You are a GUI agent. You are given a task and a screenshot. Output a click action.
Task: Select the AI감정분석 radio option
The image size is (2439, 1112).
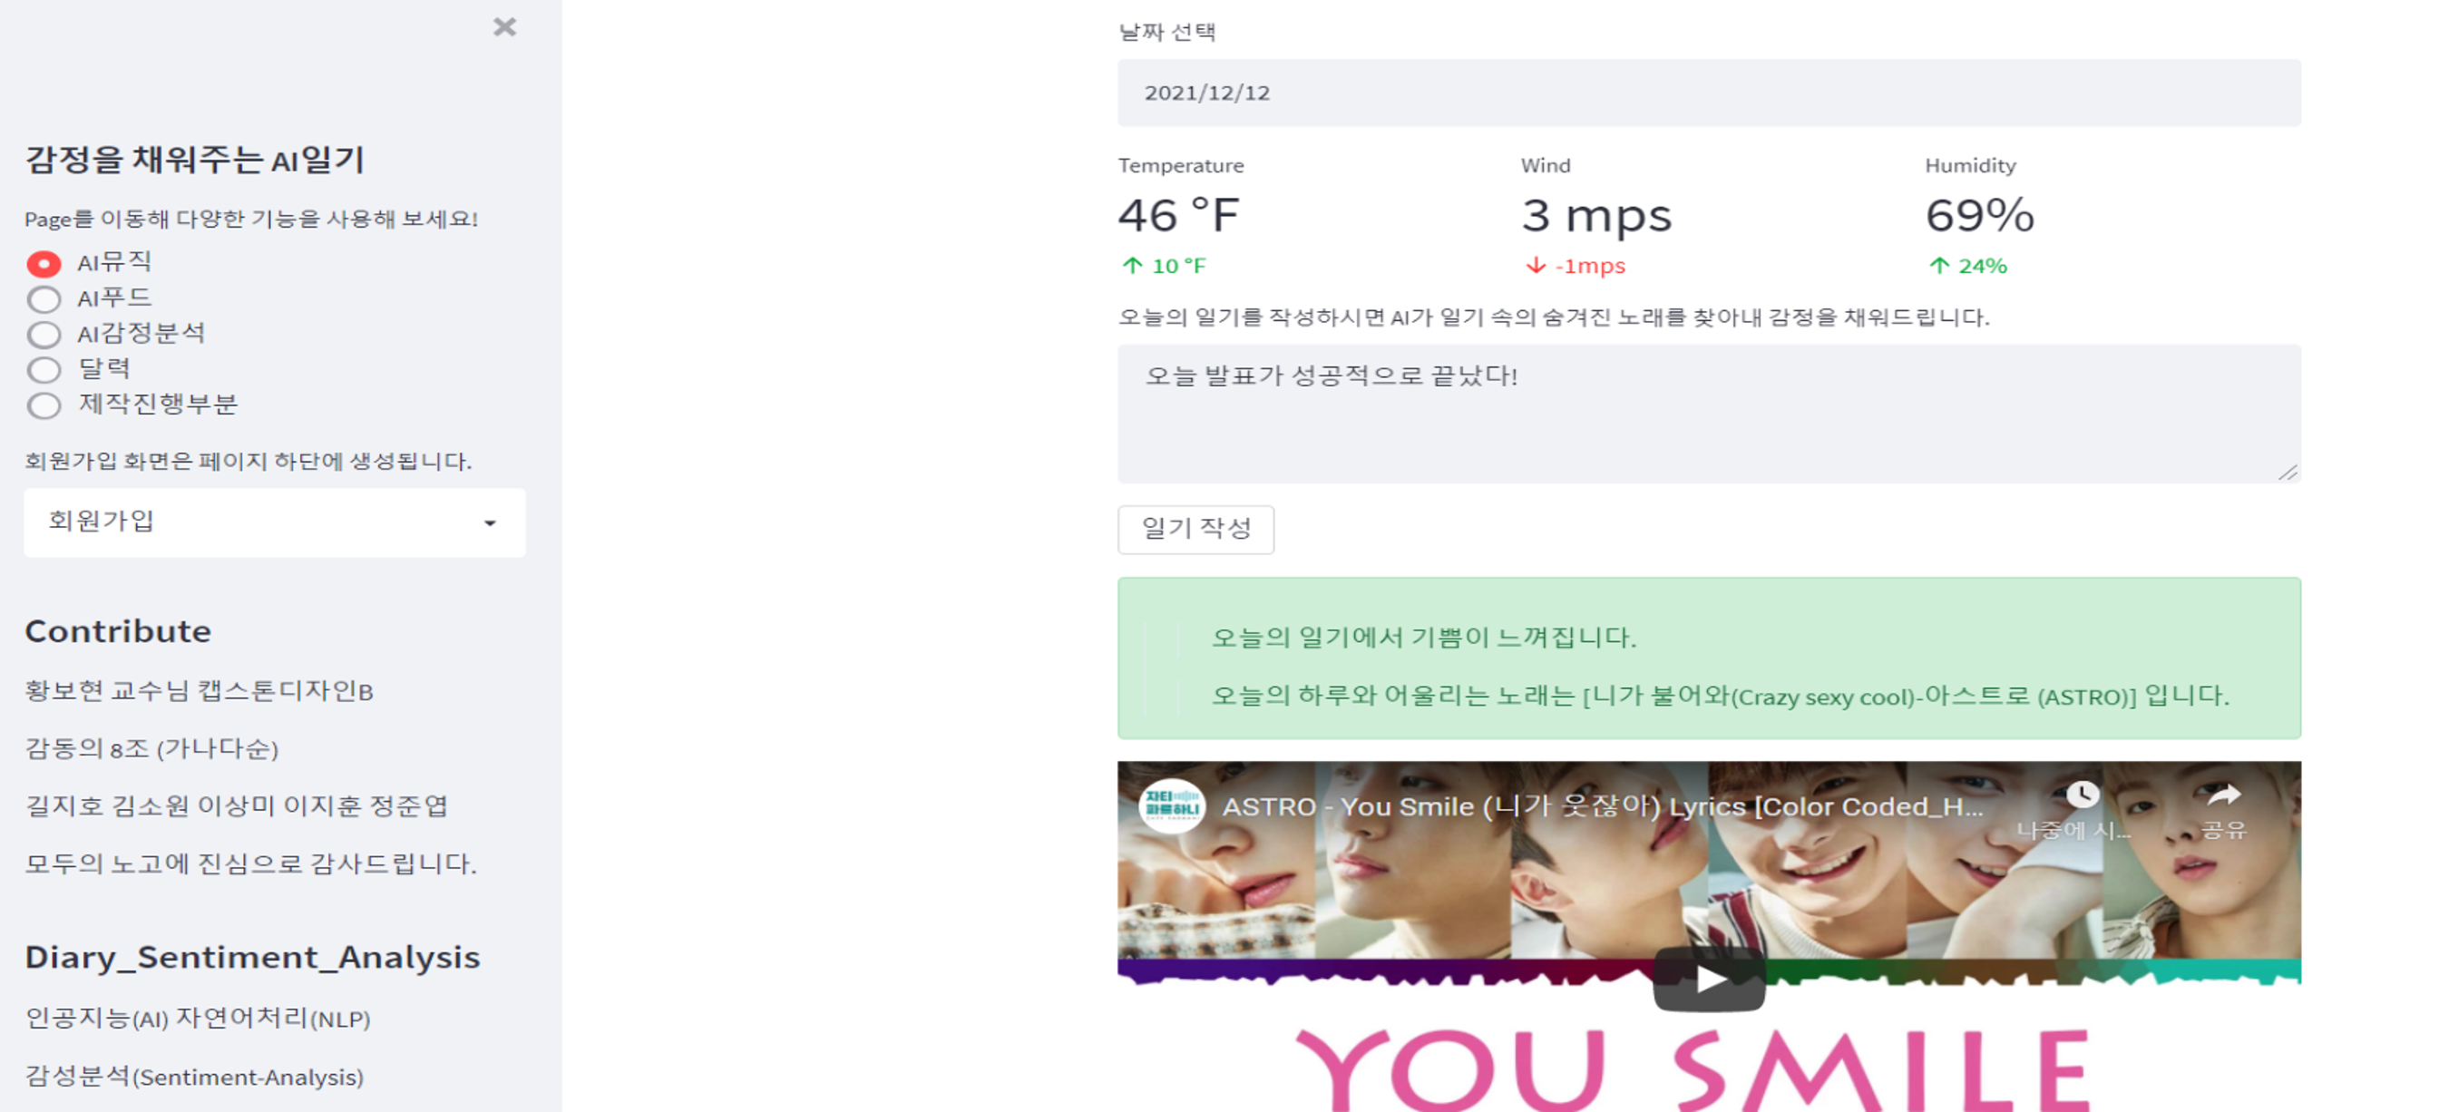click(44, 335)
